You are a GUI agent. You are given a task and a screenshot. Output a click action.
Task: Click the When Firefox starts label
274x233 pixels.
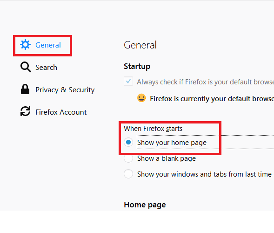tap(153, 129)
